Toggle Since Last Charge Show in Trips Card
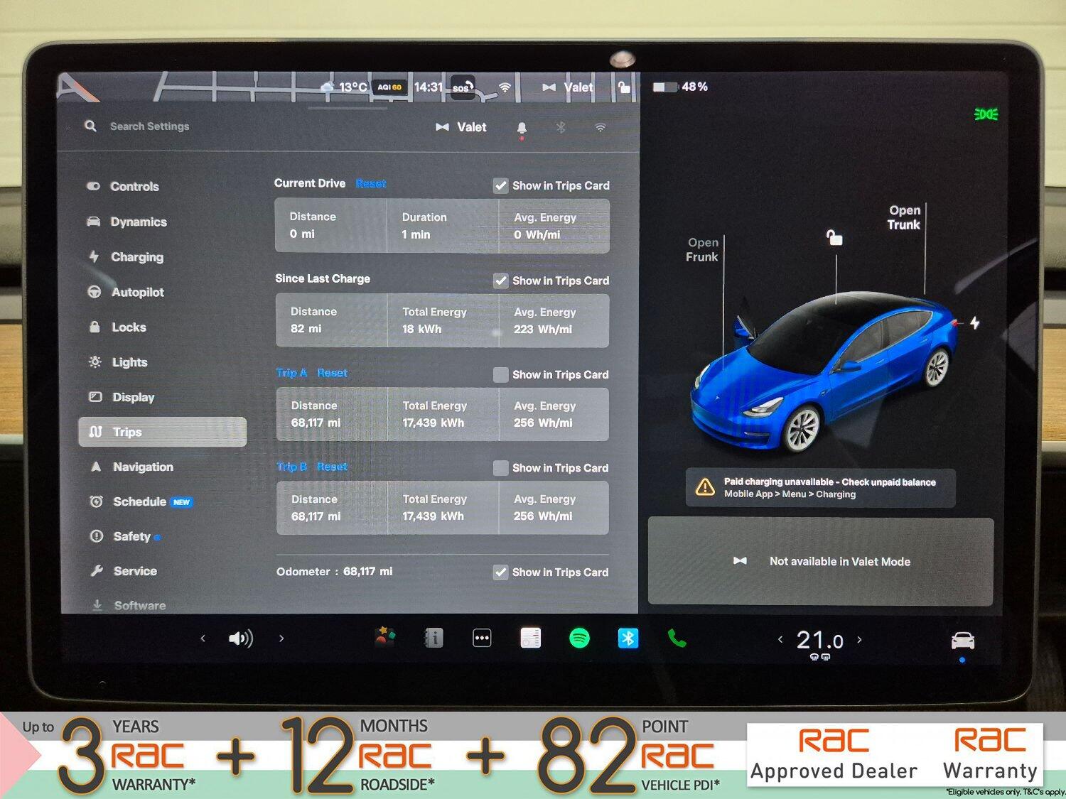Viewport: 1066px width, 799px height. point(501,281)
